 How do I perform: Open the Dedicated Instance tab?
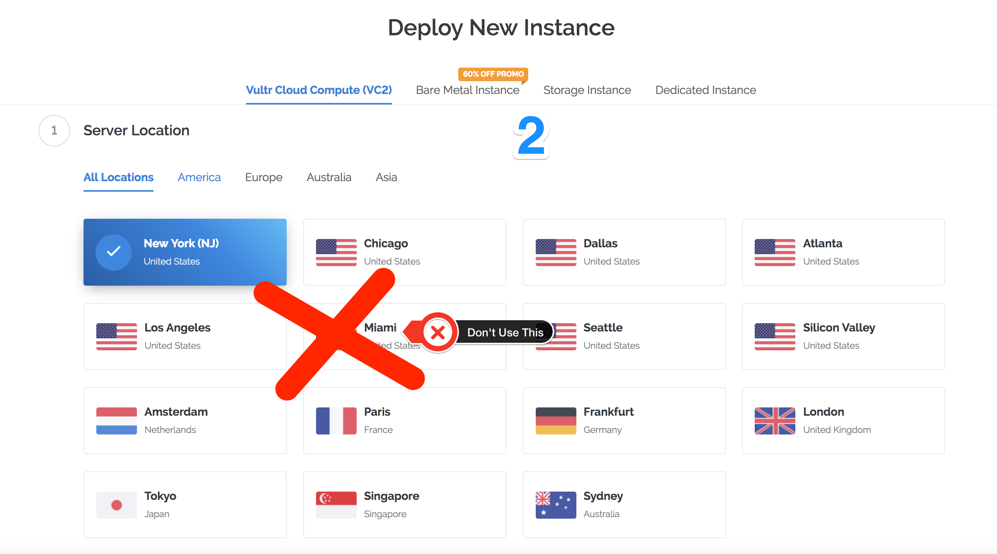coord(705,90)
